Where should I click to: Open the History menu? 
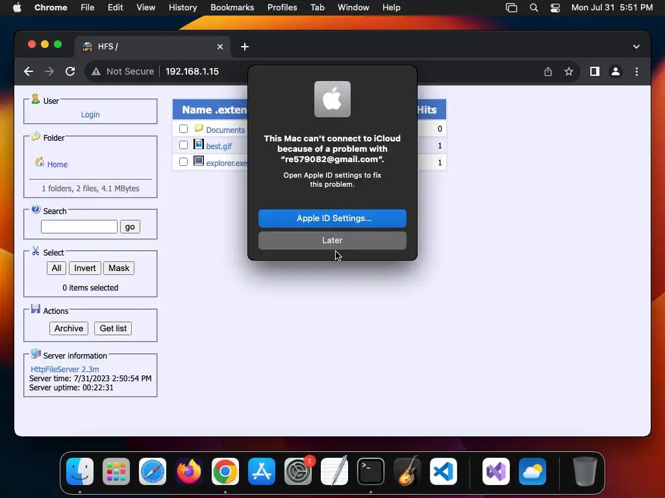coord(182,7)
